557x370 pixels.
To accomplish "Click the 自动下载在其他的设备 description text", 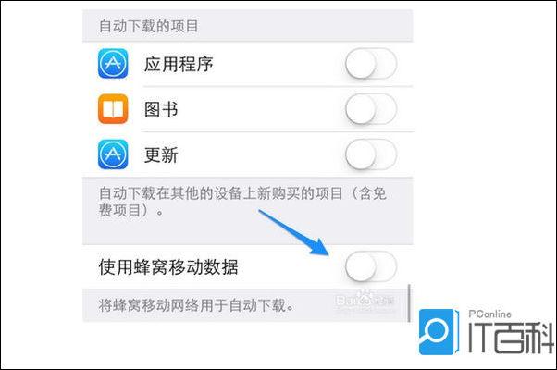I will (242, 202).
